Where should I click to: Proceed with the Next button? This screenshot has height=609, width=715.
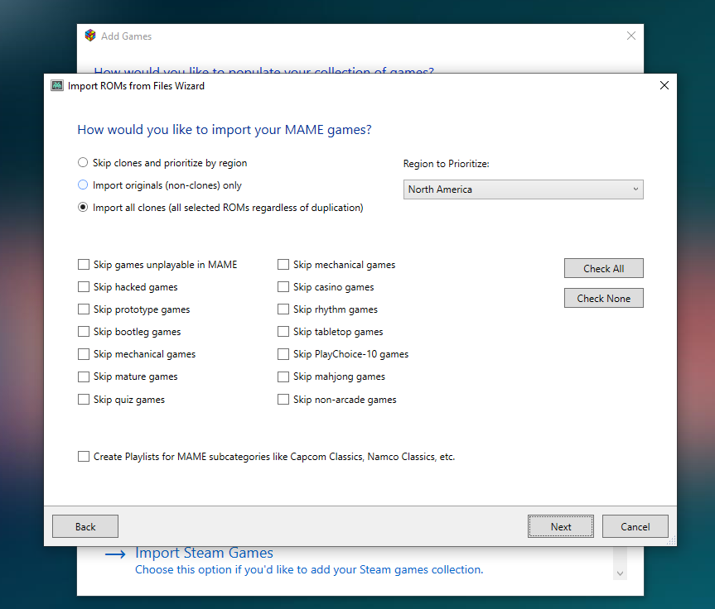[x=560, y=526]
